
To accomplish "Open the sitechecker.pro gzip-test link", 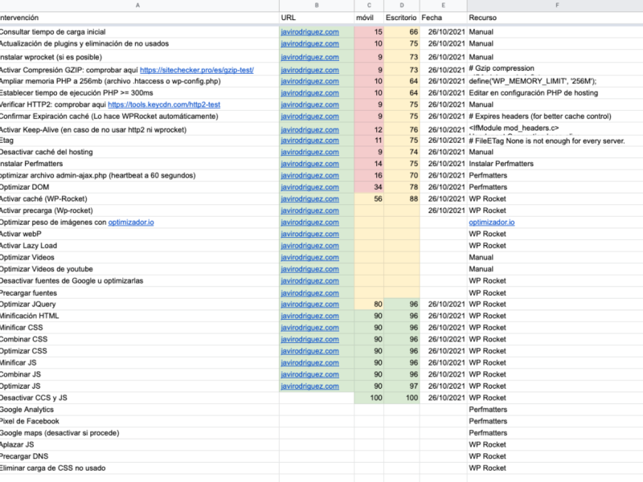I will (197, 70).
